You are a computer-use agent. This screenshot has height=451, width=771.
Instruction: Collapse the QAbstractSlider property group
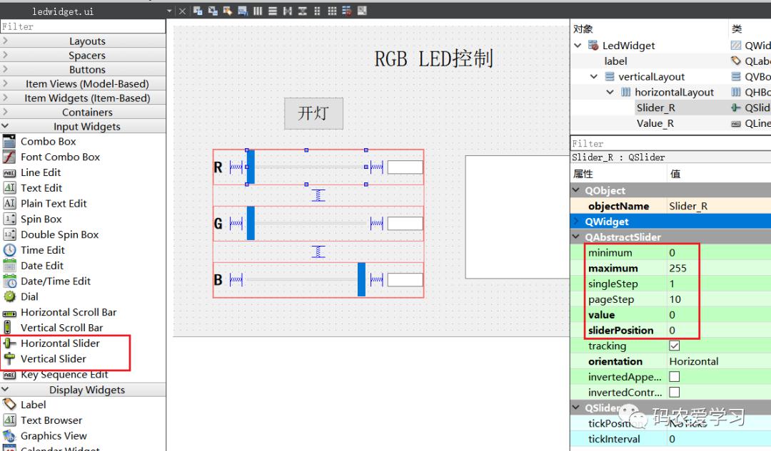[576, 237]
